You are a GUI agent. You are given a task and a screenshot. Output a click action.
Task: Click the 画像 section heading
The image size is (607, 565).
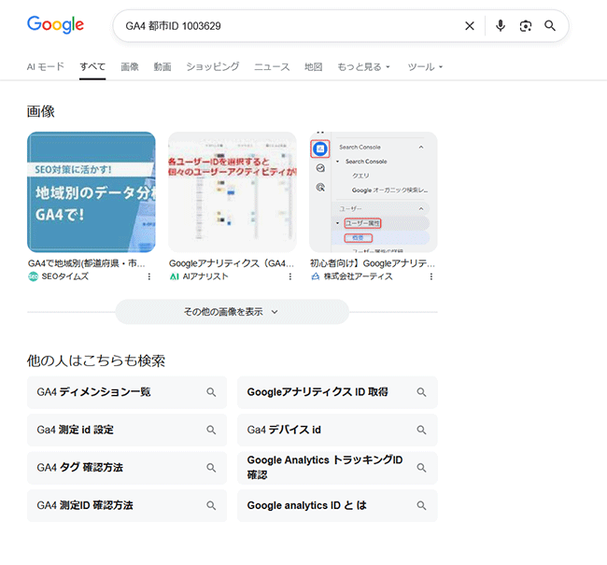(41, 111)
